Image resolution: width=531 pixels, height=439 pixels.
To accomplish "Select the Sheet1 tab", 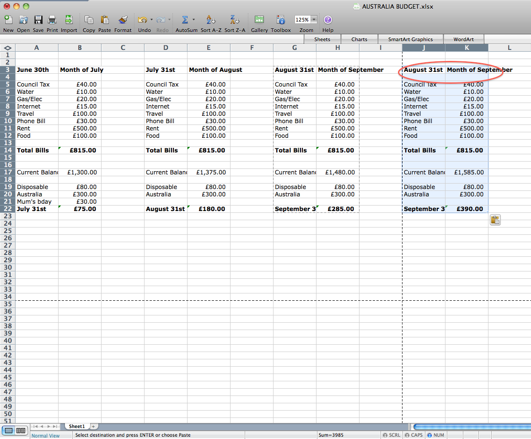I will tap(77, 427).
